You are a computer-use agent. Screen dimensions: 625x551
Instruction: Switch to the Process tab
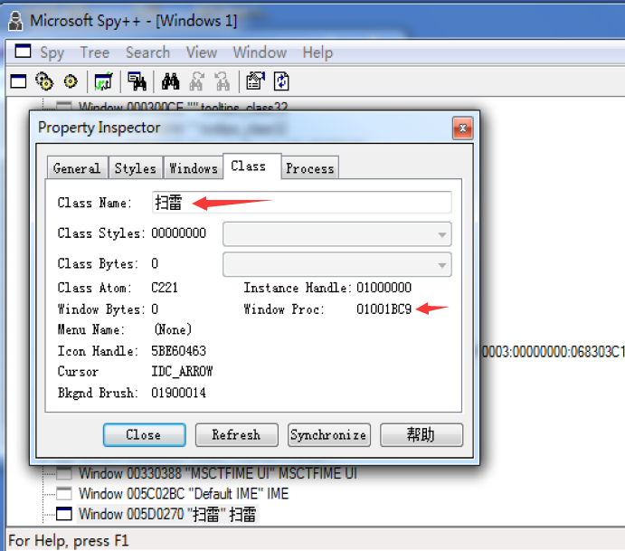click(309, 167)
